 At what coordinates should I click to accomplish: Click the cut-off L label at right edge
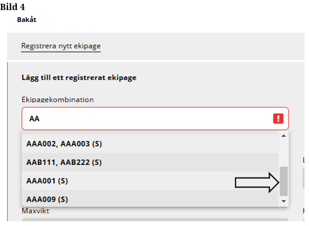(305, 160)
